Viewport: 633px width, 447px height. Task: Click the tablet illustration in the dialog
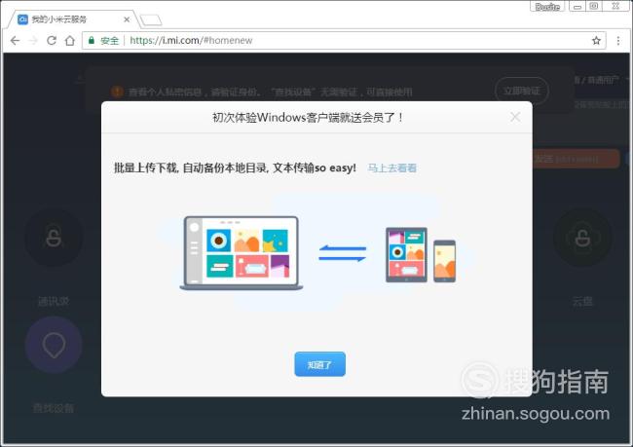(406, 255)
